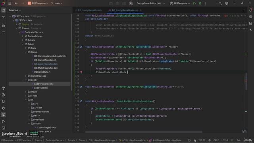Show more tool windows ellipsis in left sidebar
Viewport: 254px width, 143px height.
pos(3,32)
